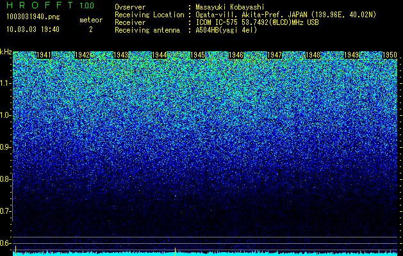Screen dimensions: 403x256
Task: Select the Ogata-vill. Akita-Pref. JAPAN location text
Action: [286, 15]
